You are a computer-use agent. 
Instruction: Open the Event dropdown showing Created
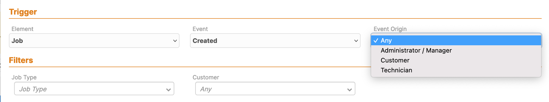point(275,41)
